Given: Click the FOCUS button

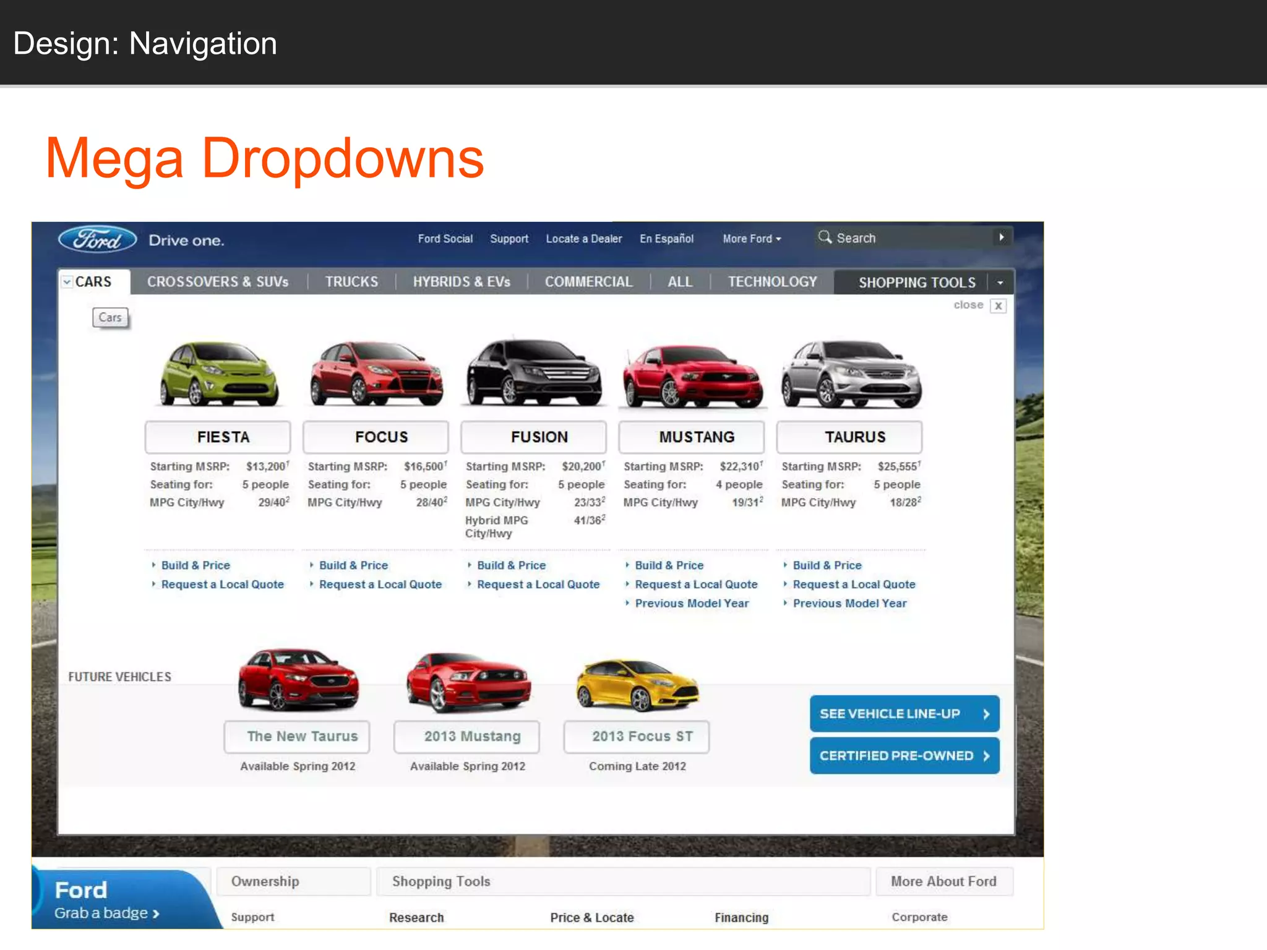Looking at the screenshot, I should click(x=376, y=437).
